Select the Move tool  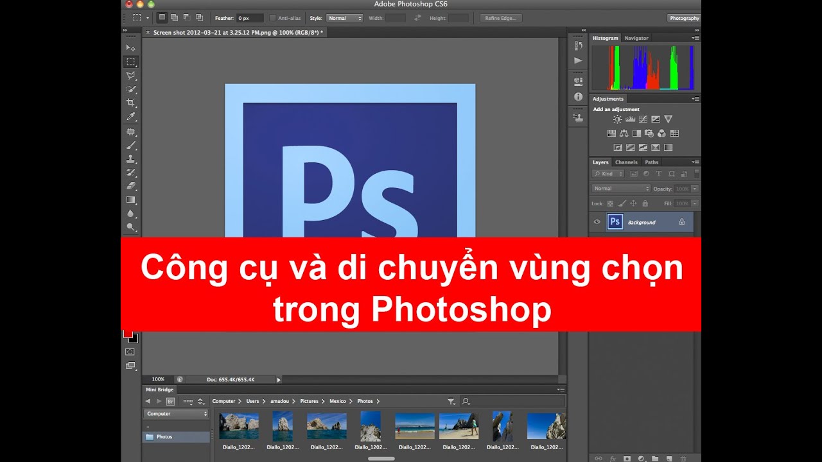pyautogui.click(x=130, y=48)
